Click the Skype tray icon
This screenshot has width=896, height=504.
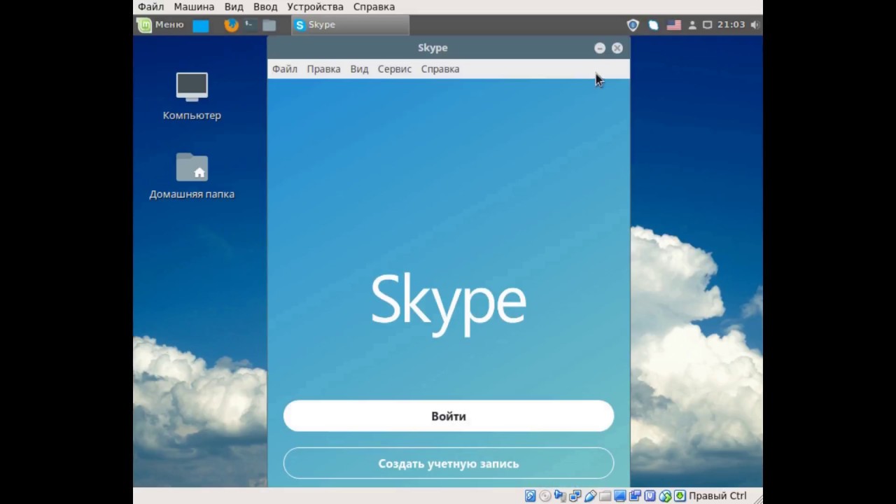click(x=653, y=24)
